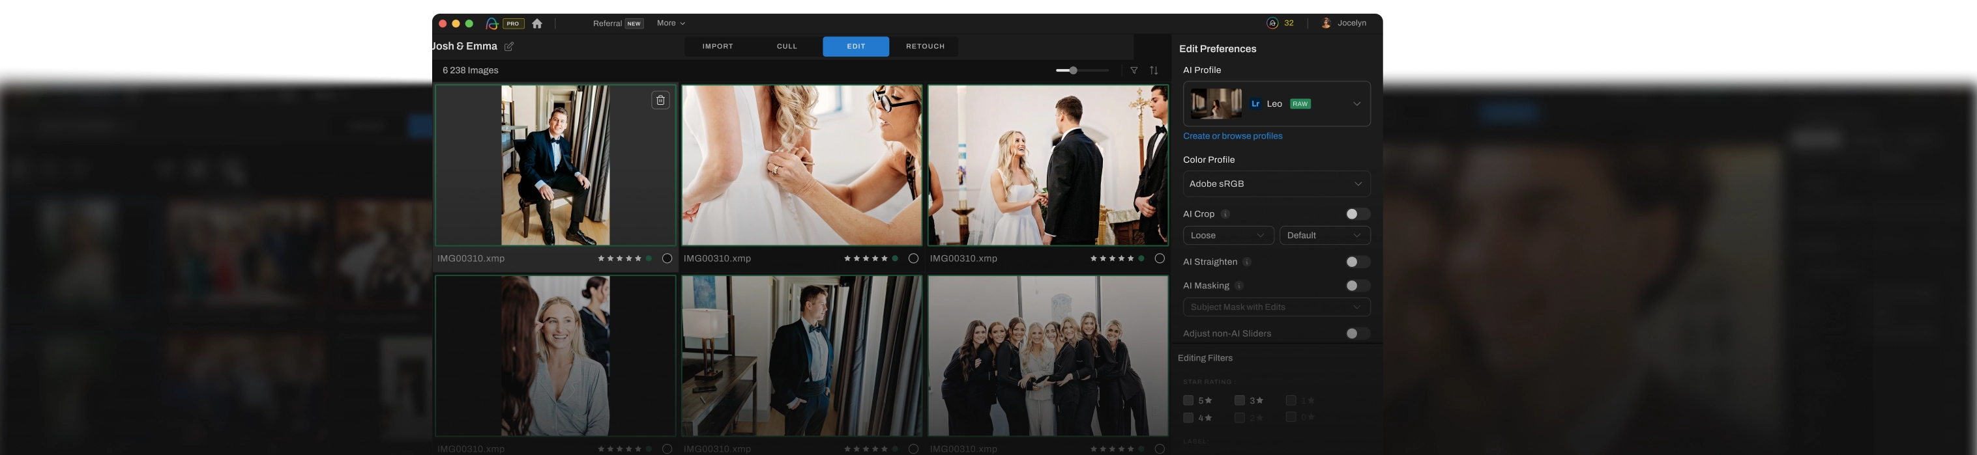Viewport: 1977px width, 455px height.
Task: Check the 1-star rating filter
Action: pos(1291,400)
